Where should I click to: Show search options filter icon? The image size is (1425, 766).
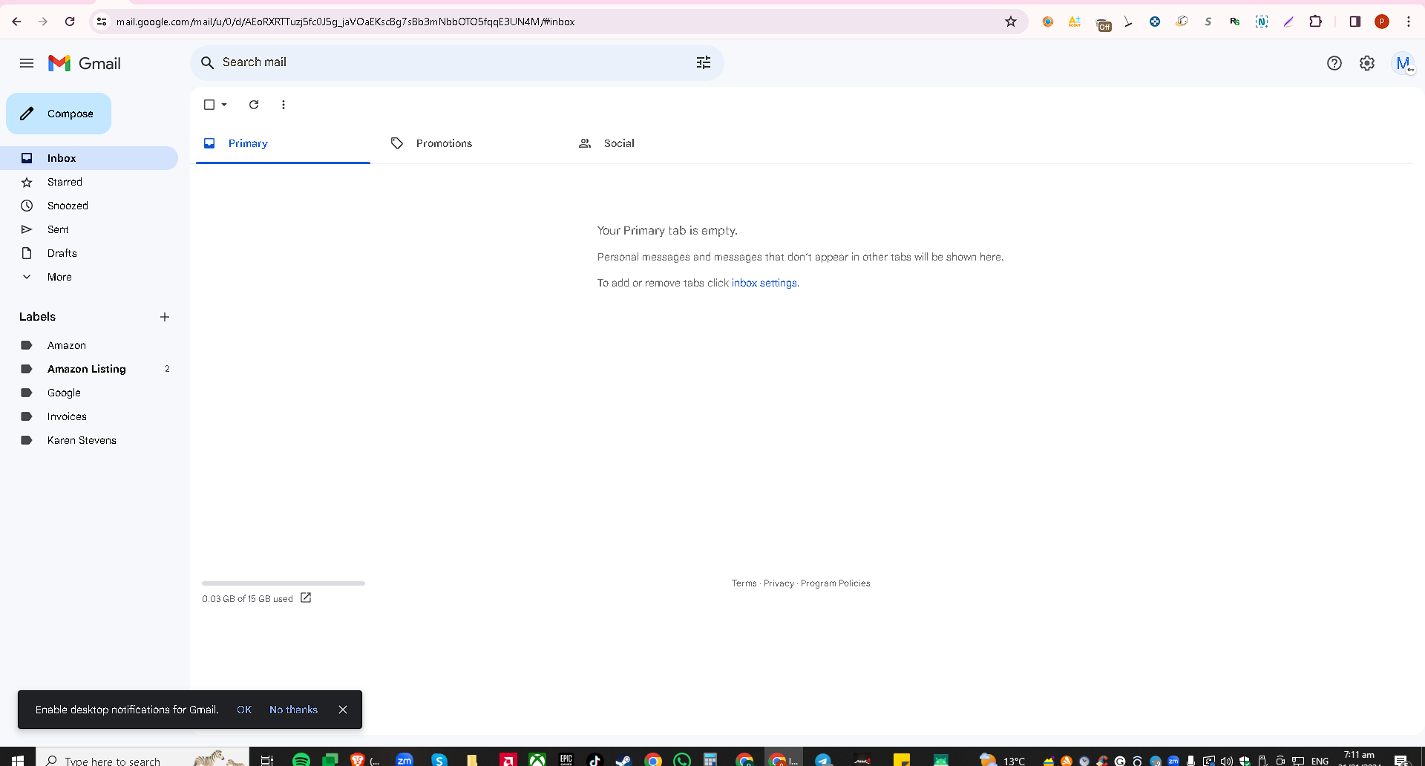click(704, 63)
